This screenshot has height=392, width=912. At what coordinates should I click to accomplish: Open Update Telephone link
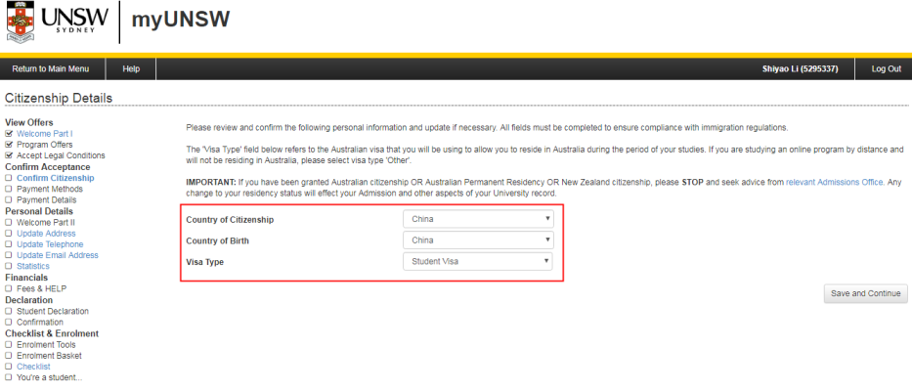click(50, 244)
